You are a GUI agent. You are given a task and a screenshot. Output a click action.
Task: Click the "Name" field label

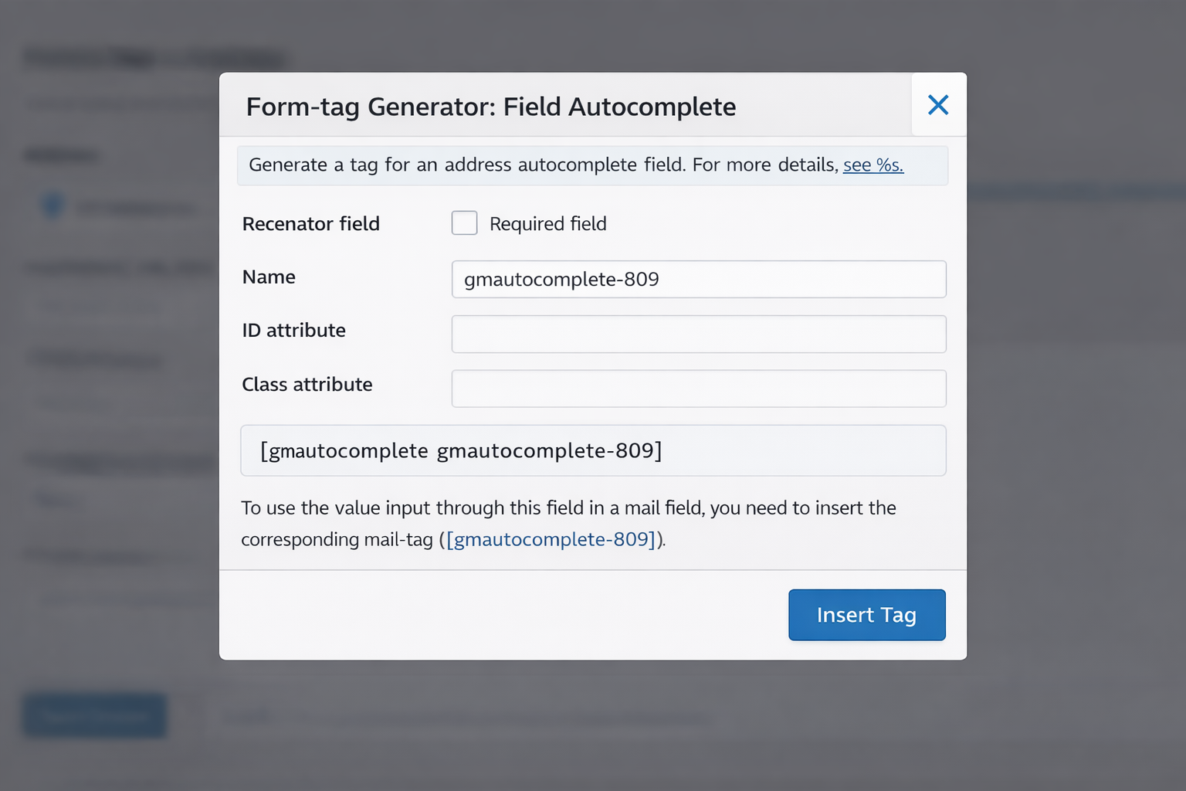269,277
